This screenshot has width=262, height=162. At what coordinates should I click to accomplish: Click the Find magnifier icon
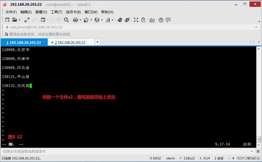pos(67,20)
